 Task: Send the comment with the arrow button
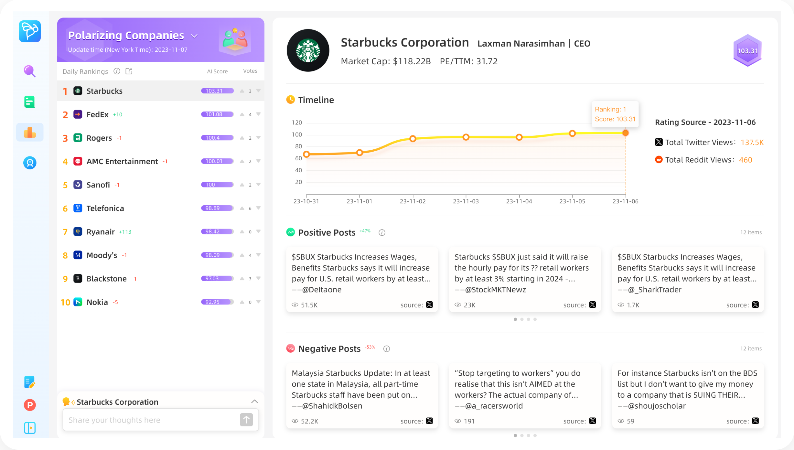pos(246,420)
